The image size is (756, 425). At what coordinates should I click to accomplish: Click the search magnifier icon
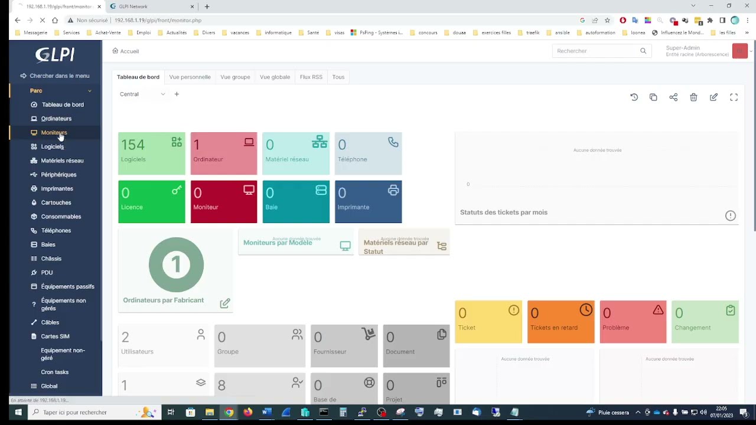pos(643,51)
